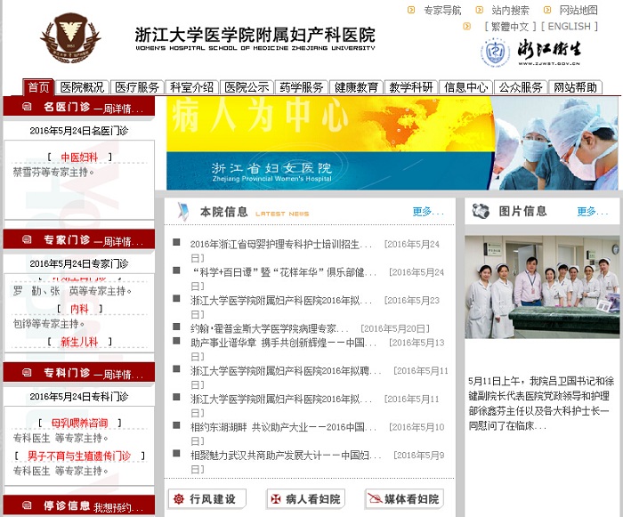Viewport: 623px width, 517px height.
Task: Open 母乳喂养咨询 clinic link
Action: pyautogui.click(x=79, y=424)
